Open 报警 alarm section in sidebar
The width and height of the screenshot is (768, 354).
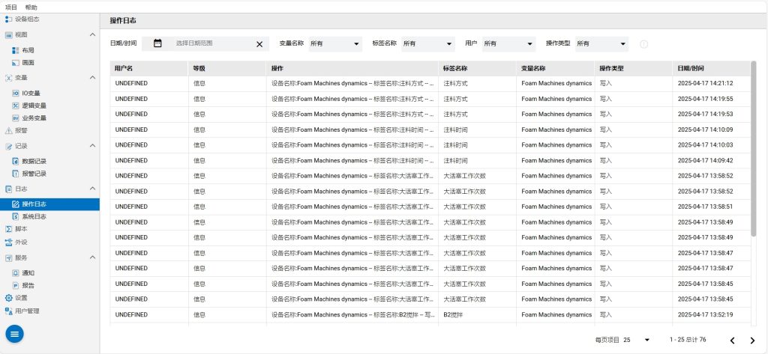(x=20, y=129)
